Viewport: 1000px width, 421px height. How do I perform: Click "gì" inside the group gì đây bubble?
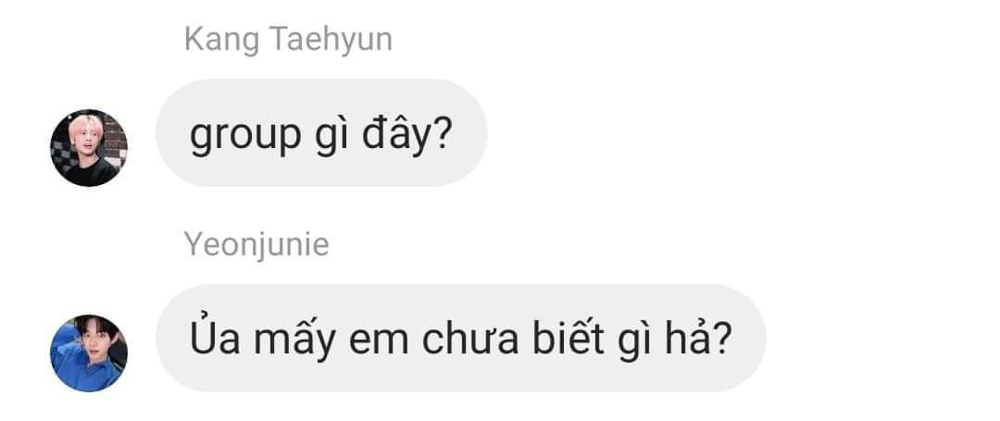[331, 136]
